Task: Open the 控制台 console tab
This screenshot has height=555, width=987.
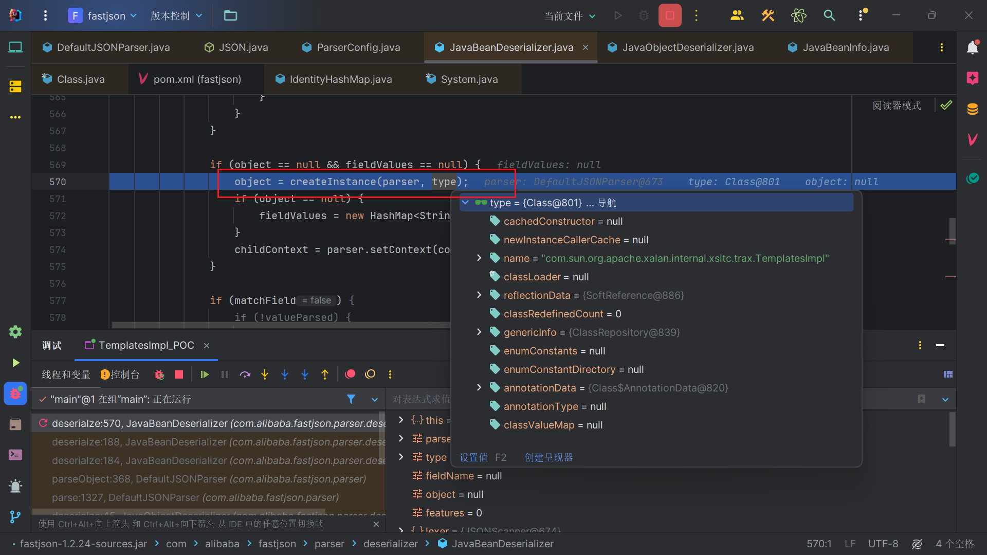Action: coord(120,374)
